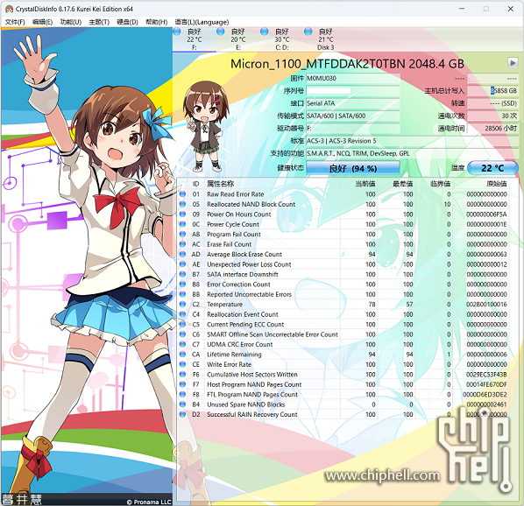Open the 硬盘(D) menu
Image resolution: width=524 pixels, height=506 pixels.
pyautogui.click(x=127, y=22)
